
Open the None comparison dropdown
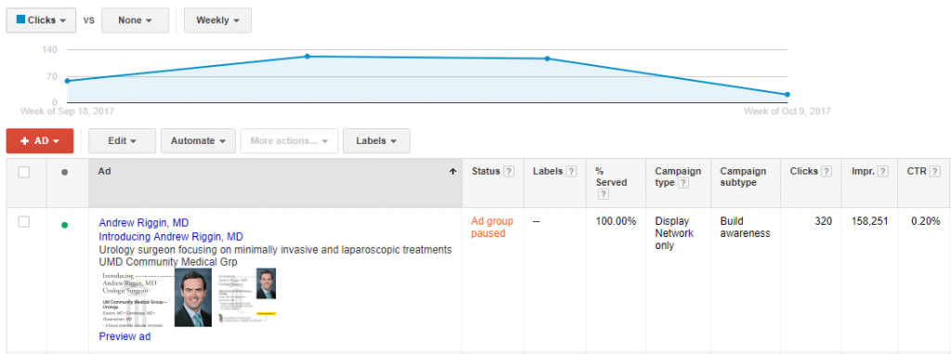pos(136,20)
